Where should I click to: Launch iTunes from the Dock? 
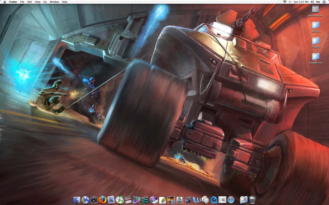pos(120,200)
